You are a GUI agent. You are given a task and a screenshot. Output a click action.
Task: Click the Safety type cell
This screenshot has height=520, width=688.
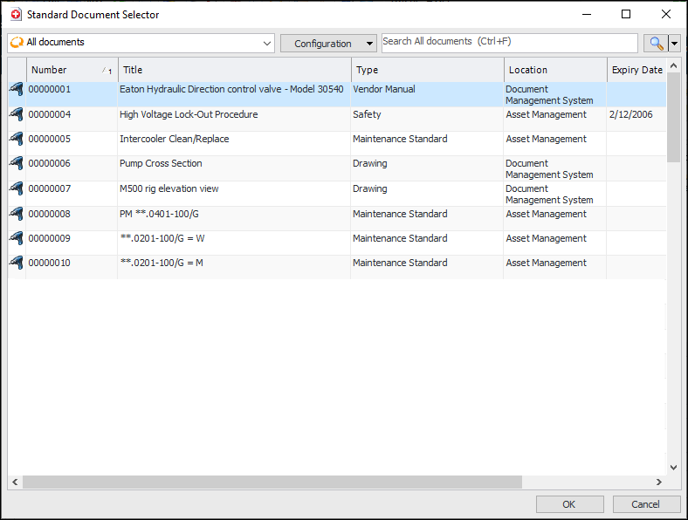tap(367, 114)
